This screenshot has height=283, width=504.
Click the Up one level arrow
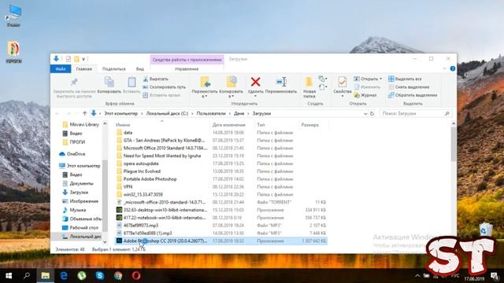pyautogui.click(x=84, y=113)
